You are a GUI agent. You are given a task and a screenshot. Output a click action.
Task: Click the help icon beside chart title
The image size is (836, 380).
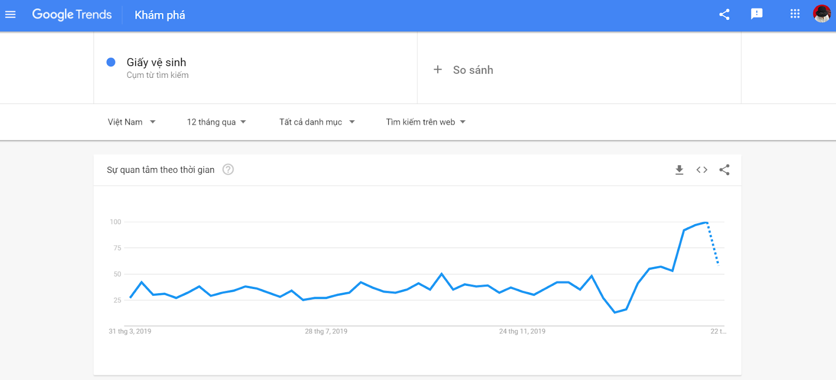pyautogui.click(x=228, y=169)
